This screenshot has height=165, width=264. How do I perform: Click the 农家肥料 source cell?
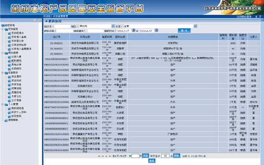173,43
